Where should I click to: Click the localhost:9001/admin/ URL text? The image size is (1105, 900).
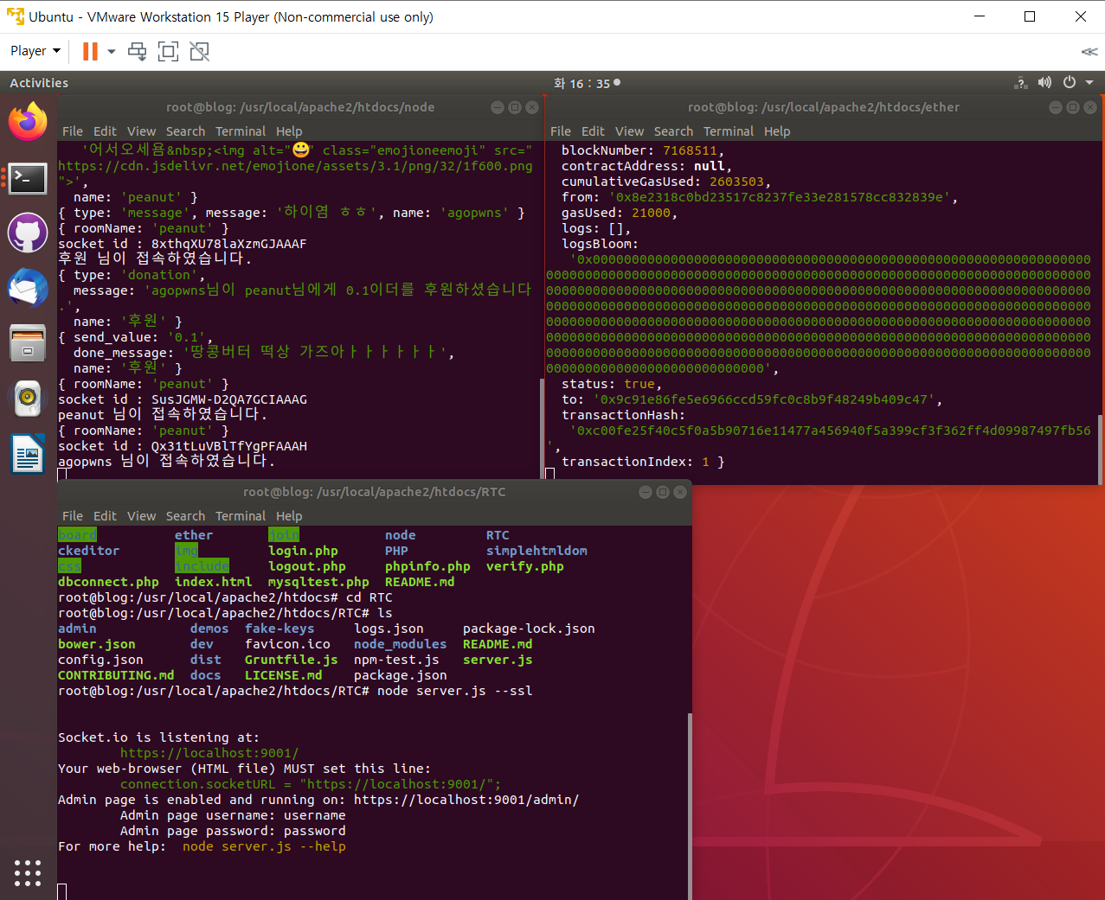[x=466, y=800]
